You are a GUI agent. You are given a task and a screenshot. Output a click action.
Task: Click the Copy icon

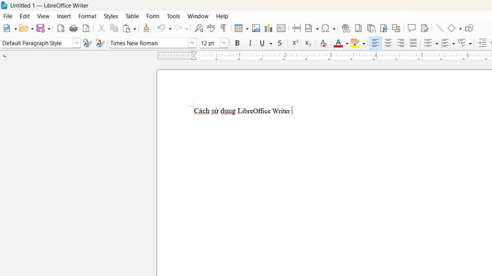coord(114,28)
